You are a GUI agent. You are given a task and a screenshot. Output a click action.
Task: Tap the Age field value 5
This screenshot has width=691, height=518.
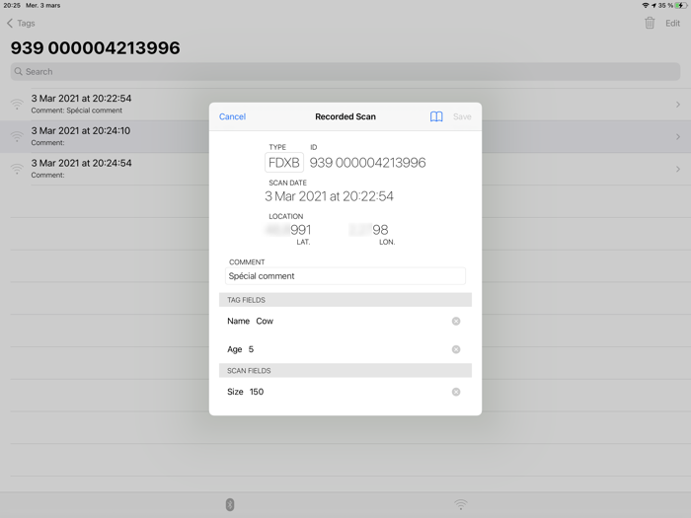click(251, 349)
